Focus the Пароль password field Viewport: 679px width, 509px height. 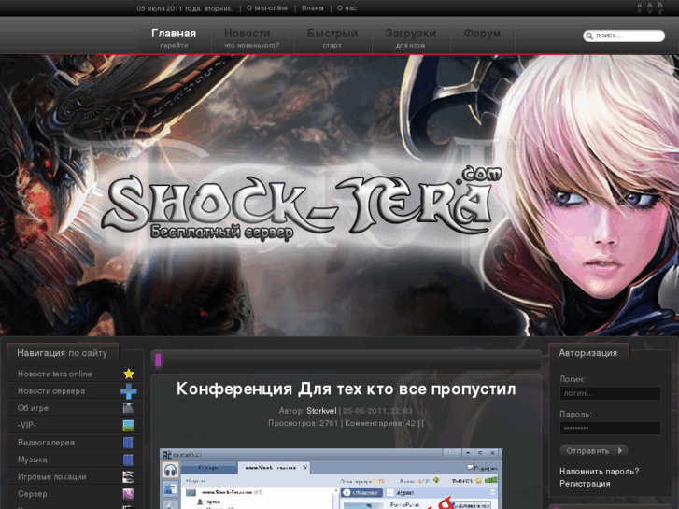[x=610, y=428]
